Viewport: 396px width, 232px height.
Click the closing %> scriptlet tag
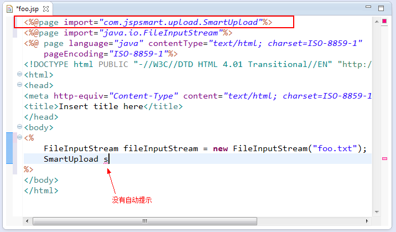(29, 169)
